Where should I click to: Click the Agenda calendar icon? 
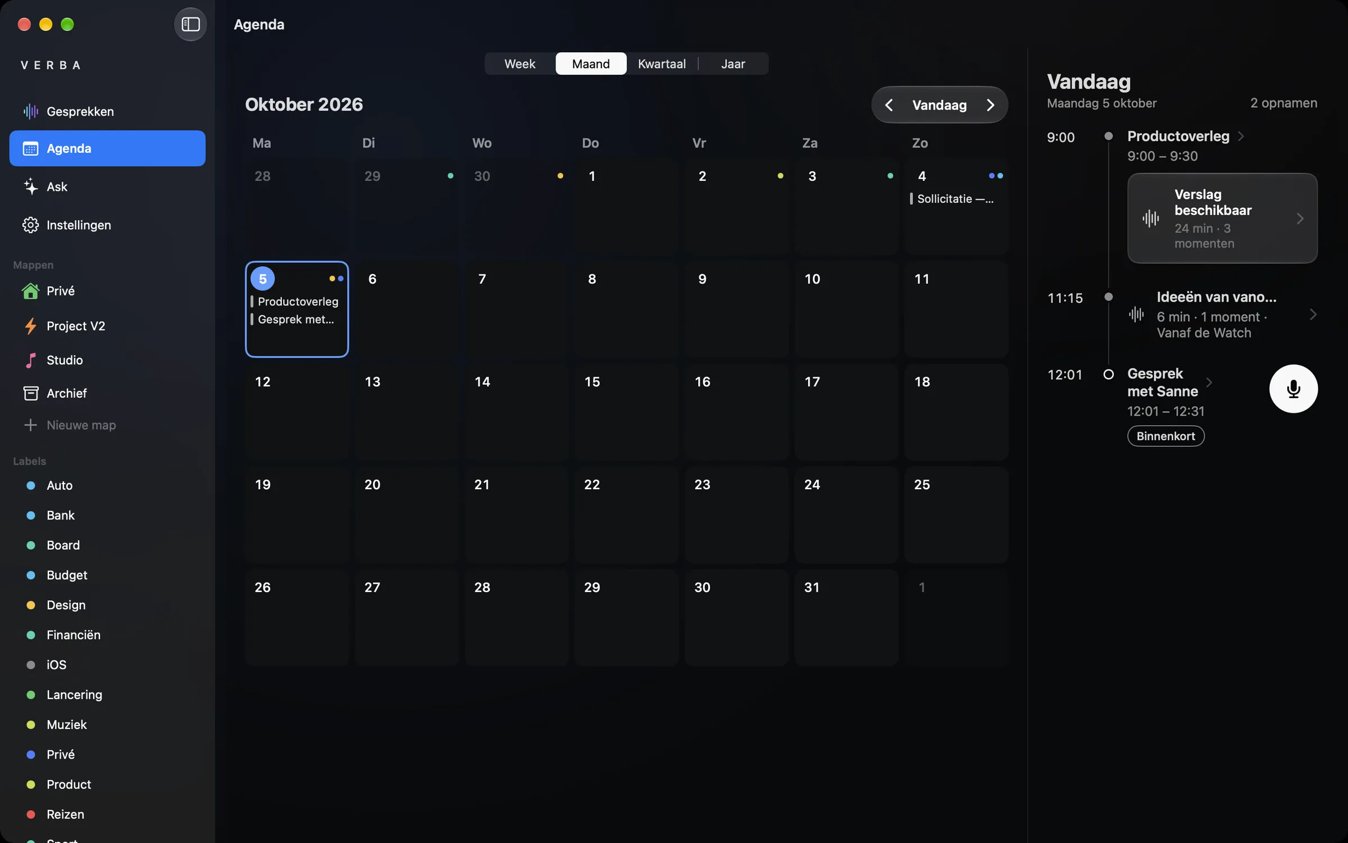(30, 148)
